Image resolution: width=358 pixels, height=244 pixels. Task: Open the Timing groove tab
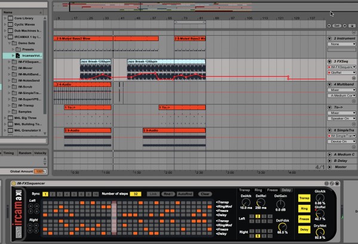pyautogui.click(x=9, y=153)
